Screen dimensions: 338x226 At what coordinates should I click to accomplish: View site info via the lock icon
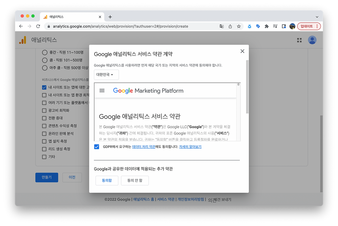(x=49, y=26)
